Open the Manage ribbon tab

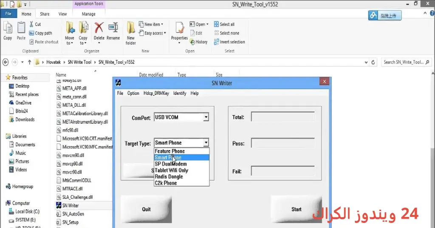point(88,14)
